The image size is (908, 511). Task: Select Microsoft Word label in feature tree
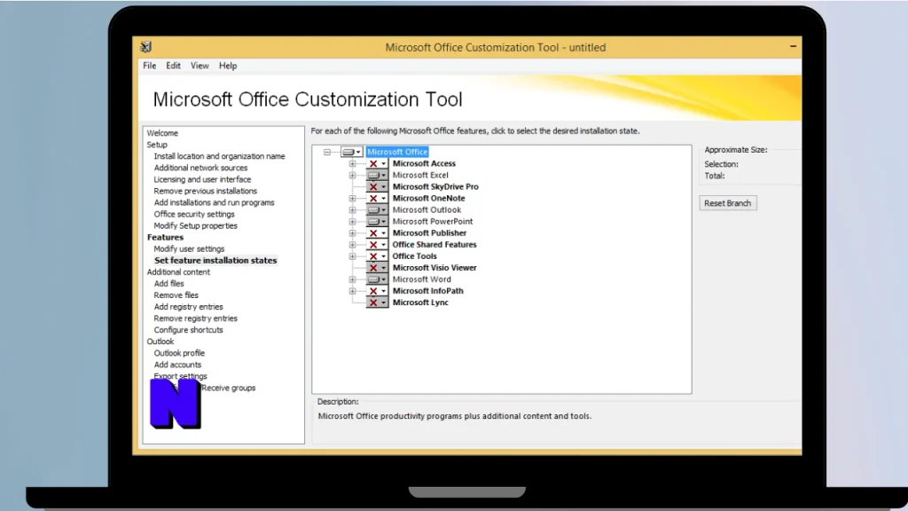click(x=421, y=279)
